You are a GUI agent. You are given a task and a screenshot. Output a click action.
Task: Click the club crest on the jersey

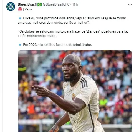pyautogui.click(x=74, y=97)
